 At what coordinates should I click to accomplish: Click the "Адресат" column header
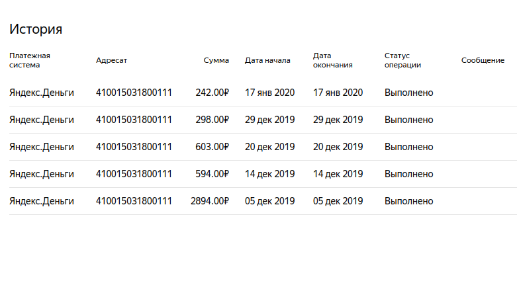[111, 60]
